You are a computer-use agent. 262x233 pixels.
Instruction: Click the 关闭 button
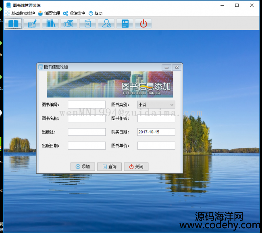point(136,166)
